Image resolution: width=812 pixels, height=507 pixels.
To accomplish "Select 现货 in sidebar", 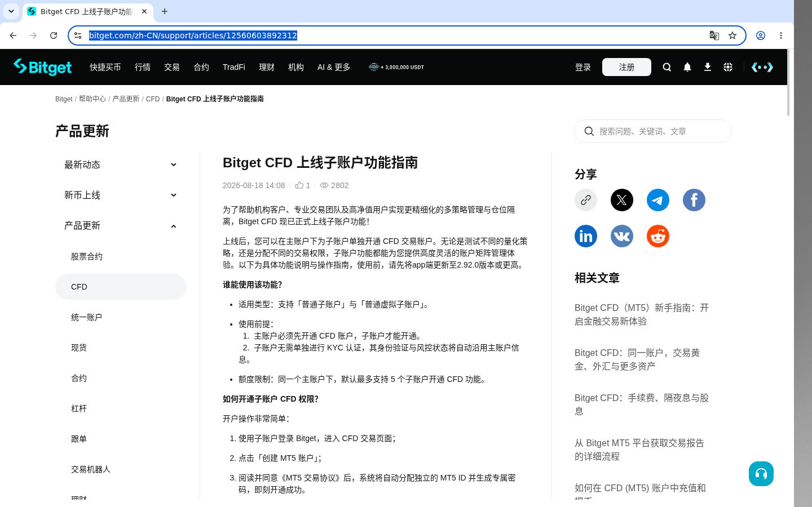I will click(x=121, y=348).
